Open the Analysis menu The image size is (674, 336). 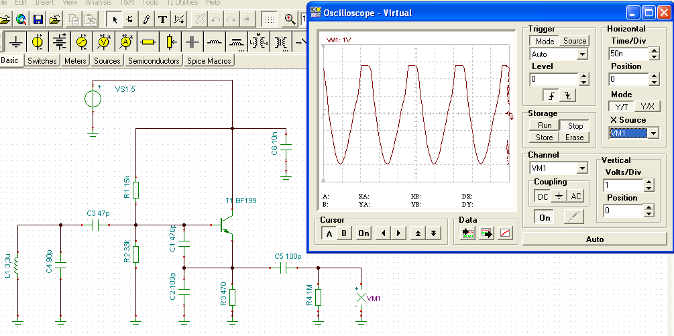pos(99,3)
